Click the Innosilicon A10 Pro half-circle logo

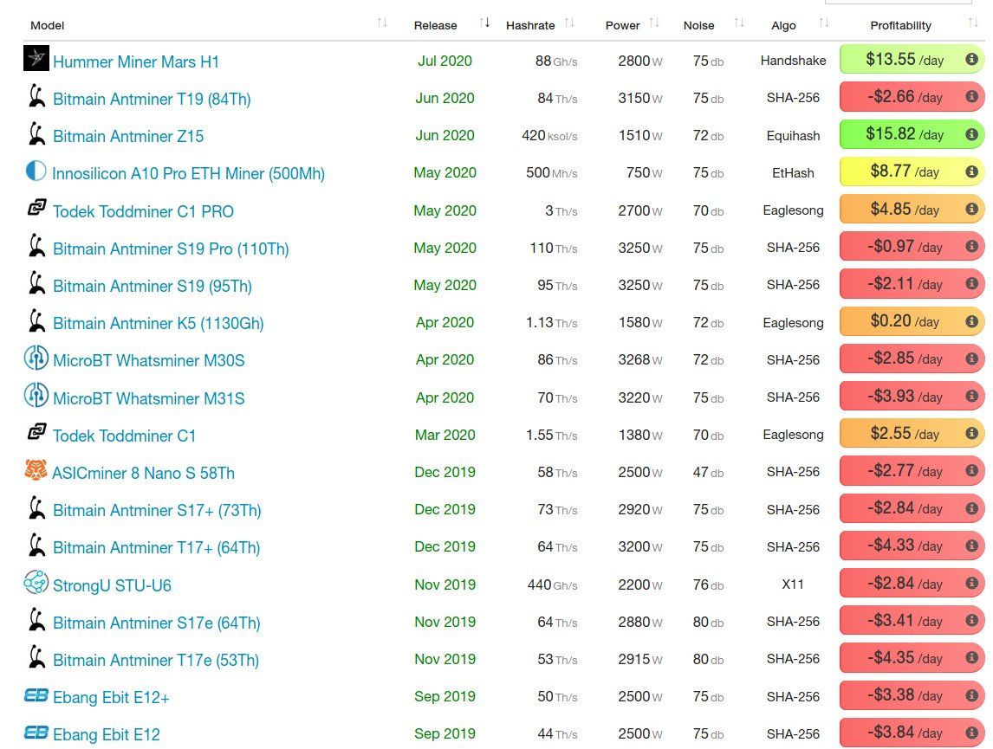click(x=36, y=171)
